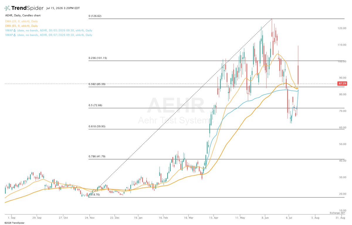This screenshot has height=225, width=352.
Task: Click the 90.00 price axis label
Action: point(343,78)
